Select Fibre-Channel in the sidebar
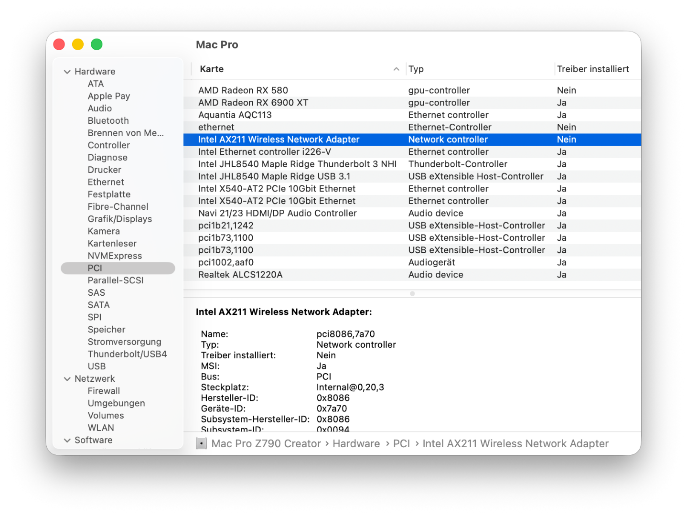Screen dimensions: 687x516 pos(118,207)
